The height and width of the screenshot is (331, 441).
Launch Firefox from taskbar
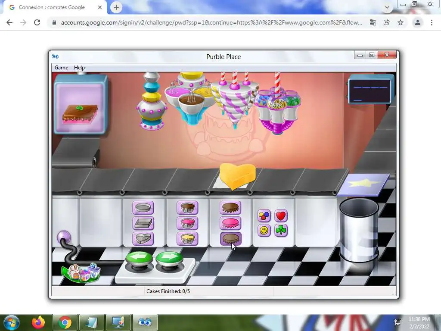click(x=38, y=322)
